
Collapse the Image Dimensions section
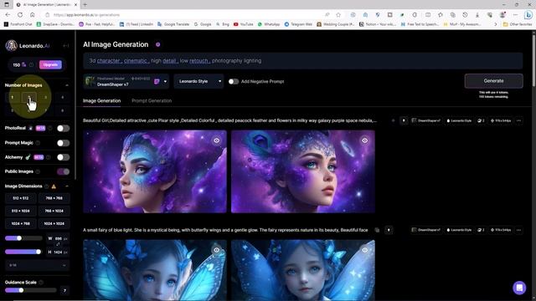[x=67, y=186]
